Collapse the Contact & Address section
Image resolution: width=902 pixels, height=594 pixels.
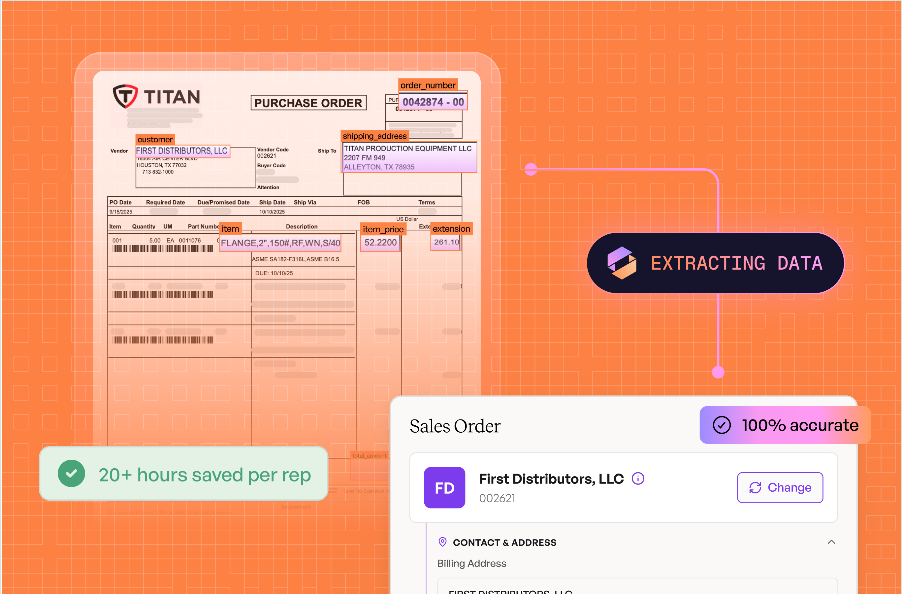pos(831,542)
